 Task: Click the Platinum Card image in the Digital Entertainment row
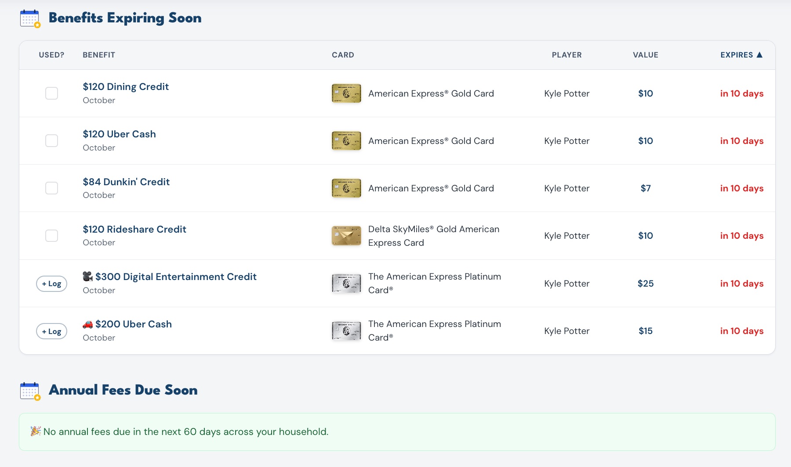pos(346,284)
